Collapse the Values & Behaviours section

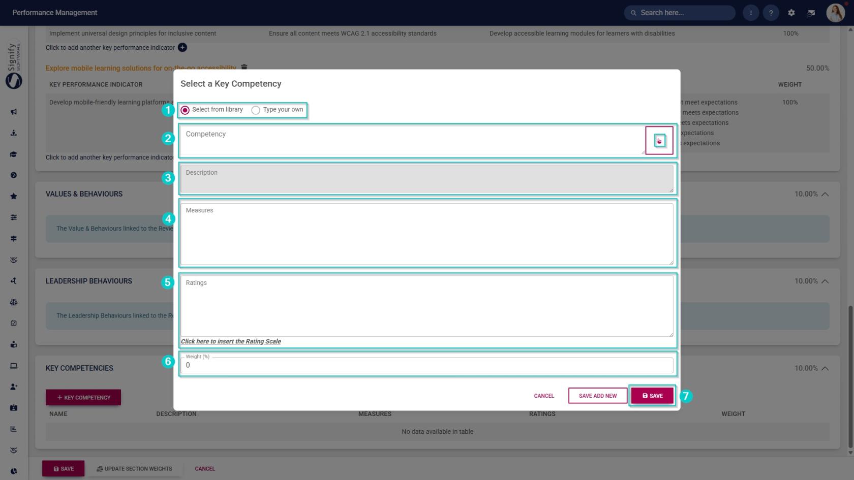point(825,194)
